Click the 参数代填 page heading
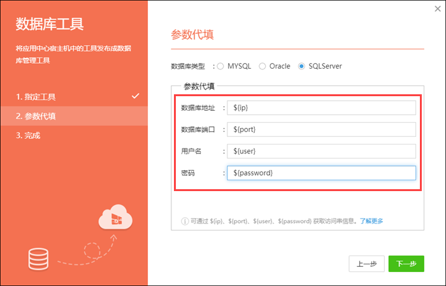 (x=192, y=34)
